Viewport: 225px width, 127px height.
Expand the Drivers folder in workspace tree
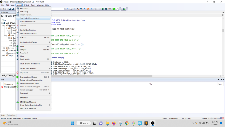4,48
